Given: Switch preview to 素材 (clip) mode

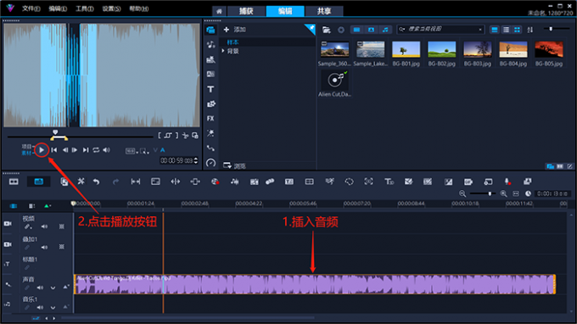Looking at the screenshot, I should coord(26,153).
